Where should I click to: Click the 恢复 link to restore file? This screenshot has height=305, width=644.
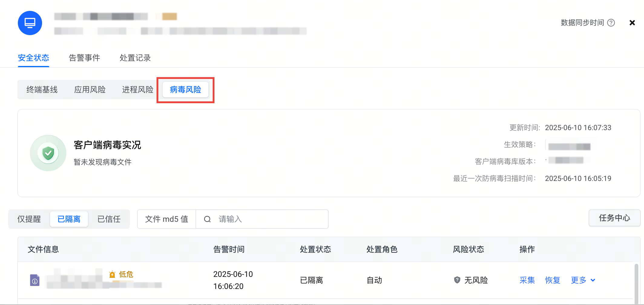tap(553, 280)
